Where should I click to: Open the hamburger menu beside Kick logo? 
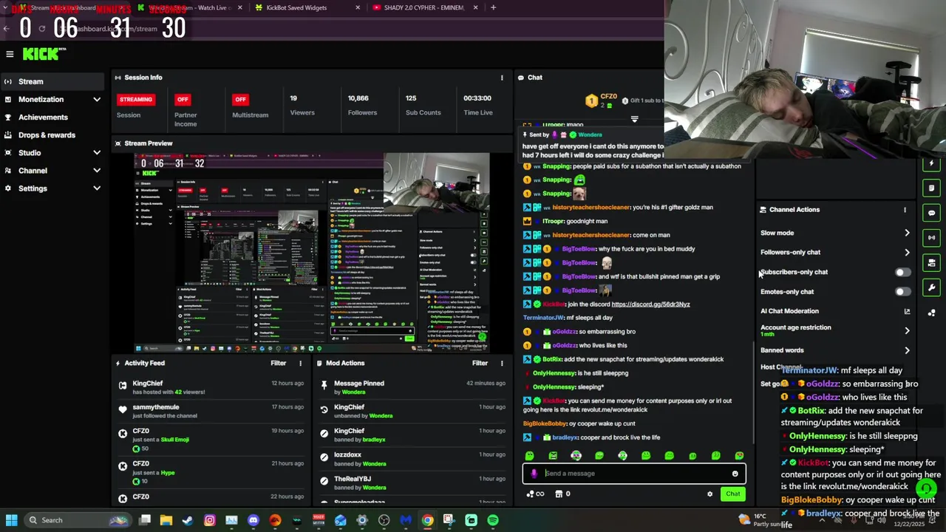point(10,54)
